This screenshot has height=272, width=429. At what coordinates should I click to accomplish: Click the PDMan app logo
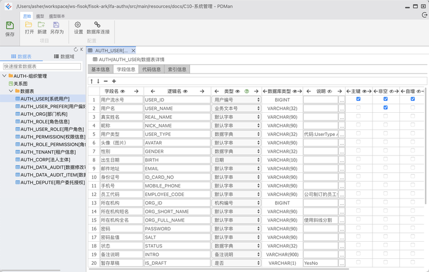point(8,7)
